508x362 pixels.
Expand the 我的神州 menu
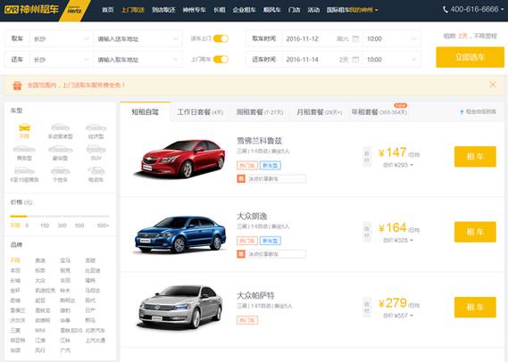coord(364,10)
